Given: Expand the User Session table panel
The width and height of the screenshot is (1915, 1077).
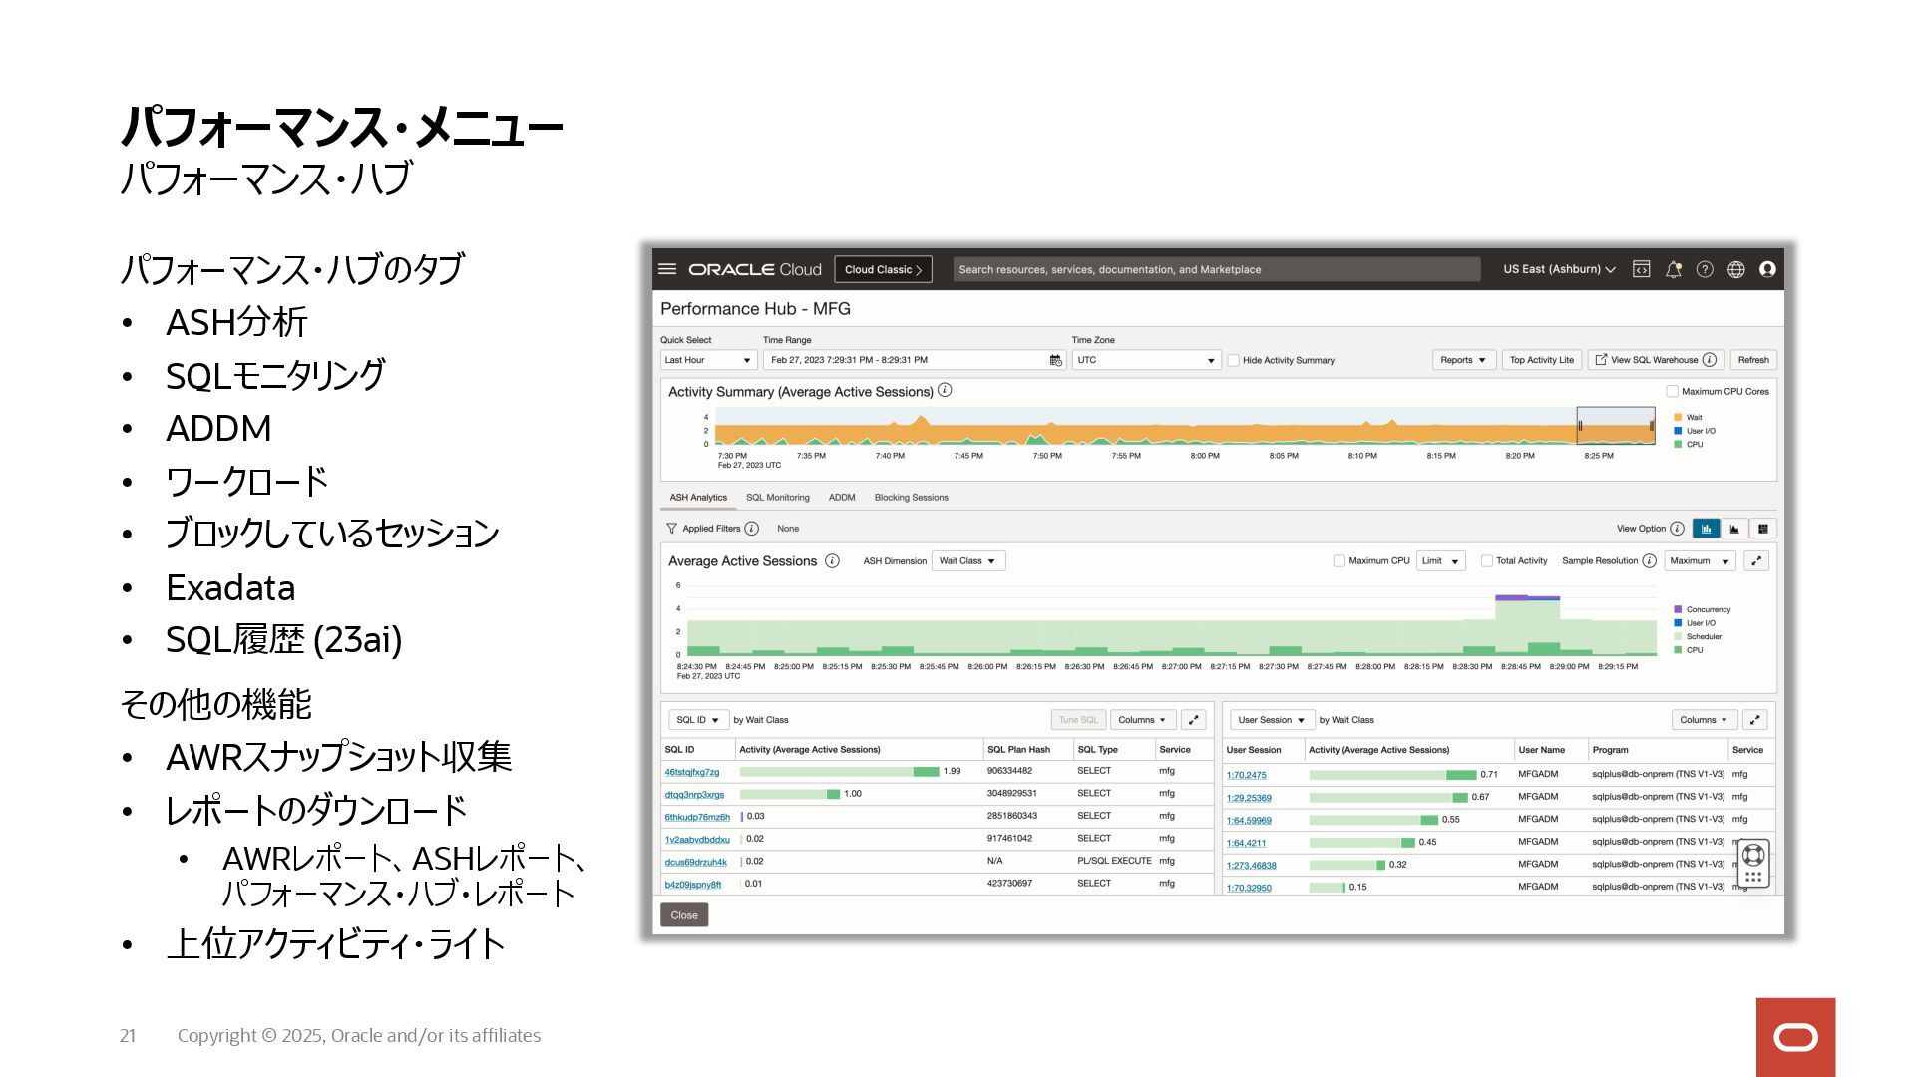Looking at the screenshot, I should 1755,720.
